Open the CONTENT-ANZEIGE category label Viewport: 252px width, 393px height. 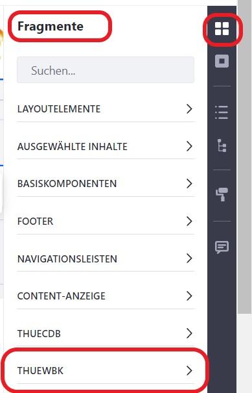click(62, 296)
